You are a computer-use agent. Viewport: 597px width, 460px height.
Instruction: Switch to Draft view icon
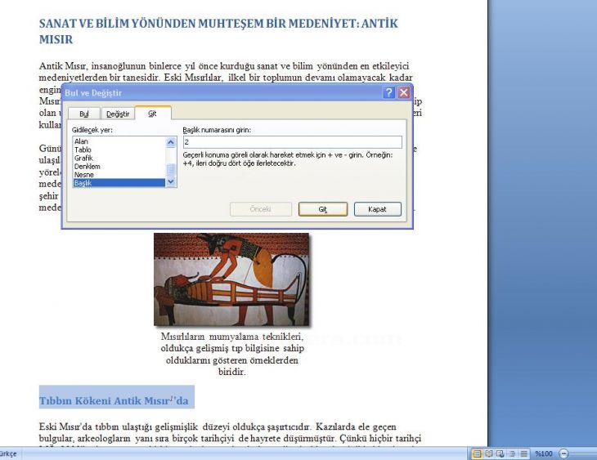[524, 453]
